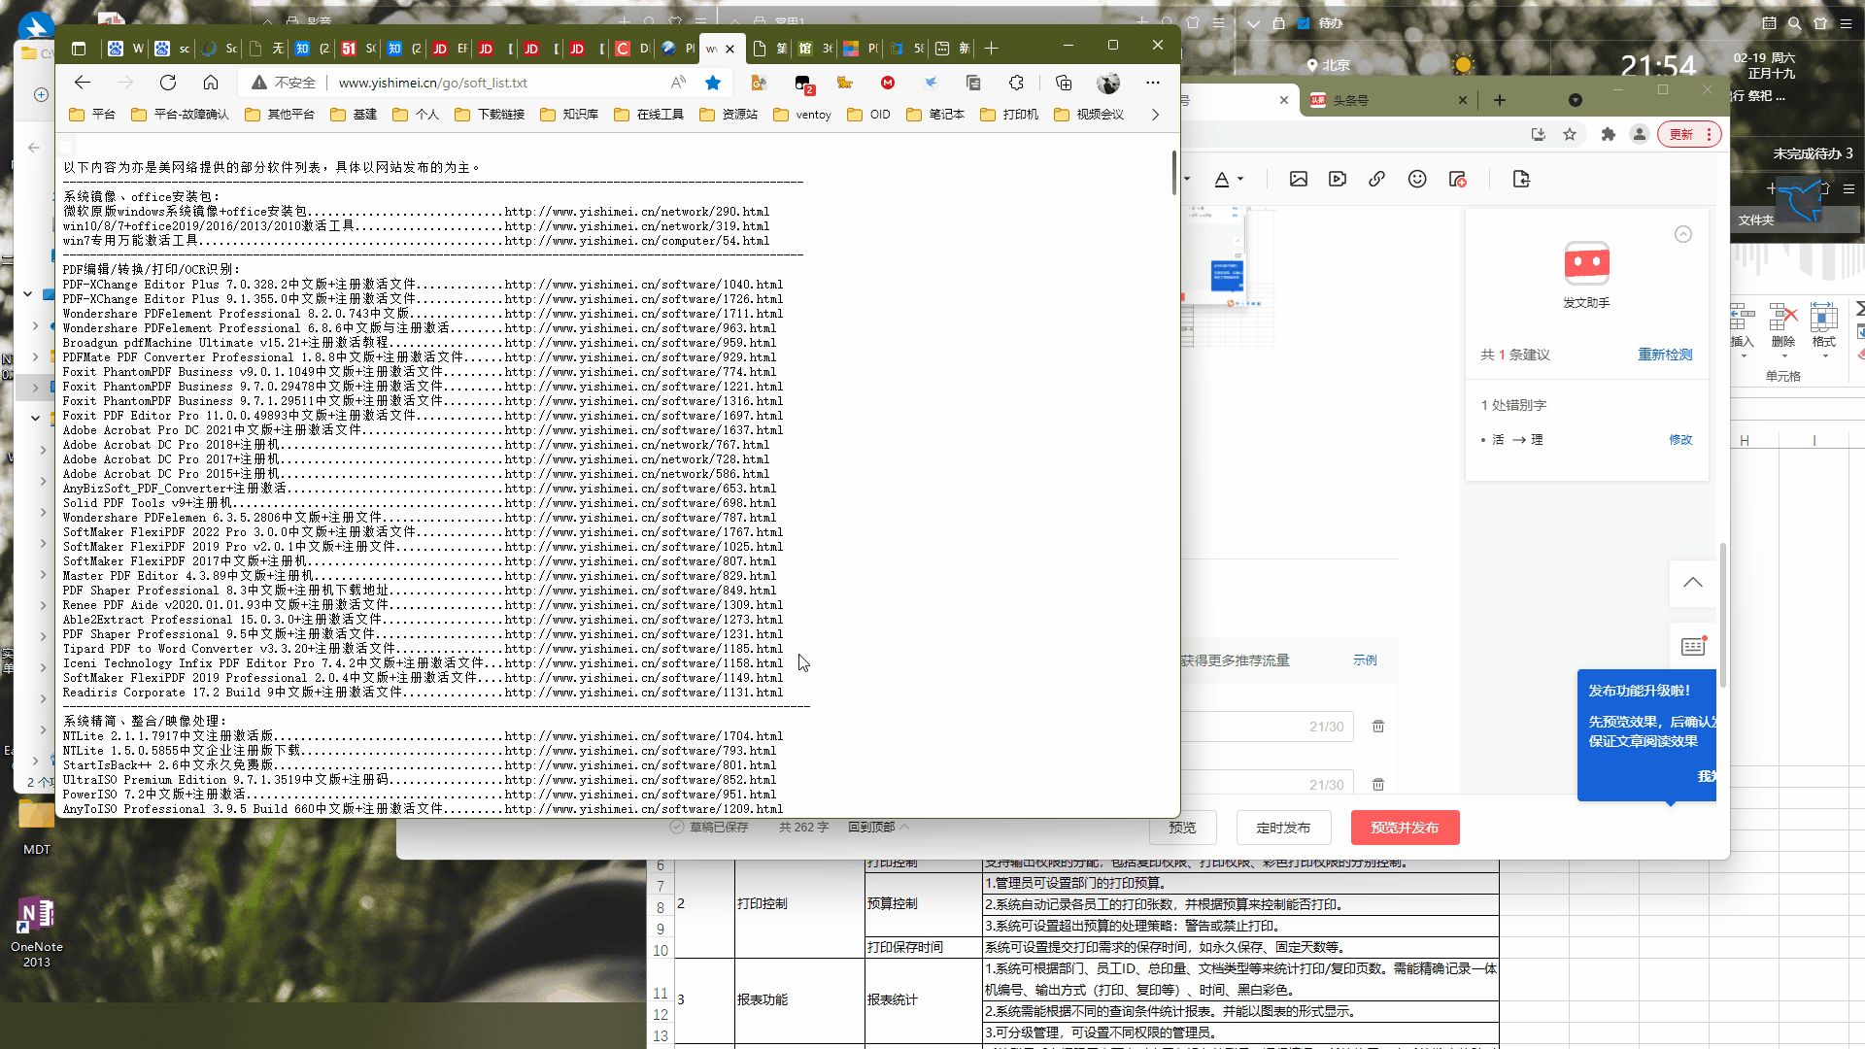The image size is (1865, 1049).
Task: Click the 预览并发布 button
Action: 1405,828
